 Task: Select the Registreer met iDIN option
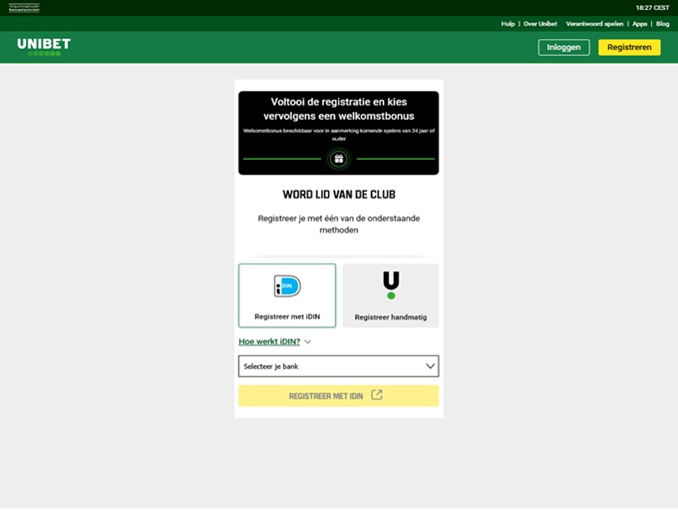pyautogui.click(x=287, y=295)
